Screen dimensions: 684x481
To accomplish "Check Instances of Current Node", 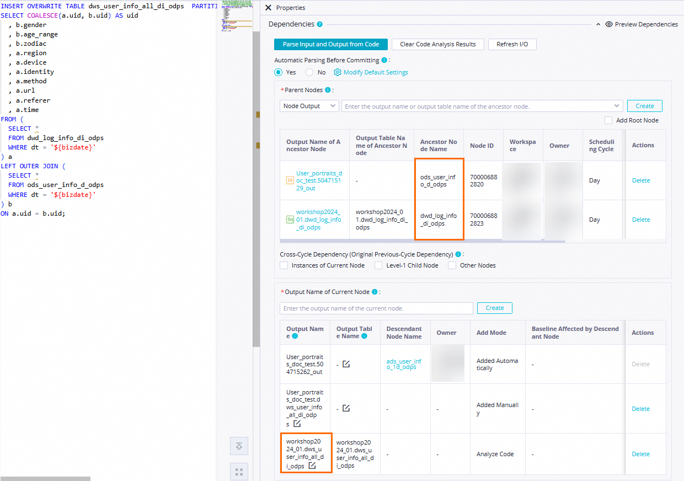I will (284, 265).
